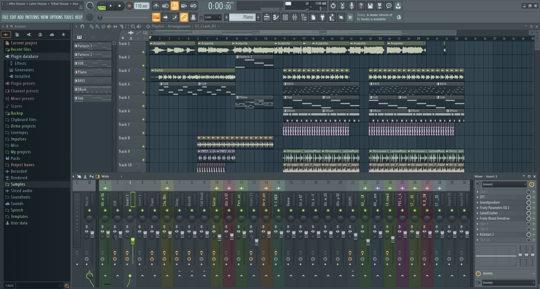
Task: Toggle the Link (multilink controllers) icon
Action: pyautogui.click(x=184, y=17)
